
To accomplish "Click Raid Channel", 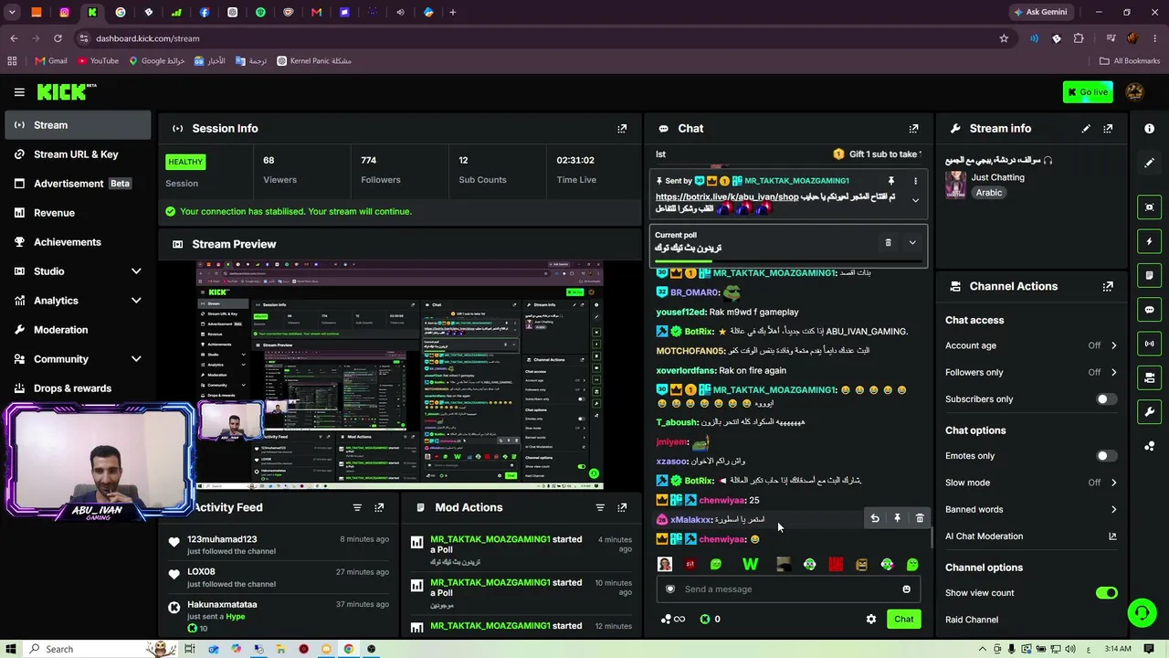I will tap(972, 620).
